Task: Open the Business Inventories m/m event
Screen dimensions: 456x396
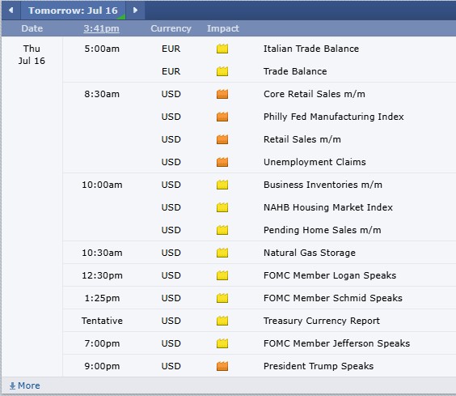Action: coord(323,185)
